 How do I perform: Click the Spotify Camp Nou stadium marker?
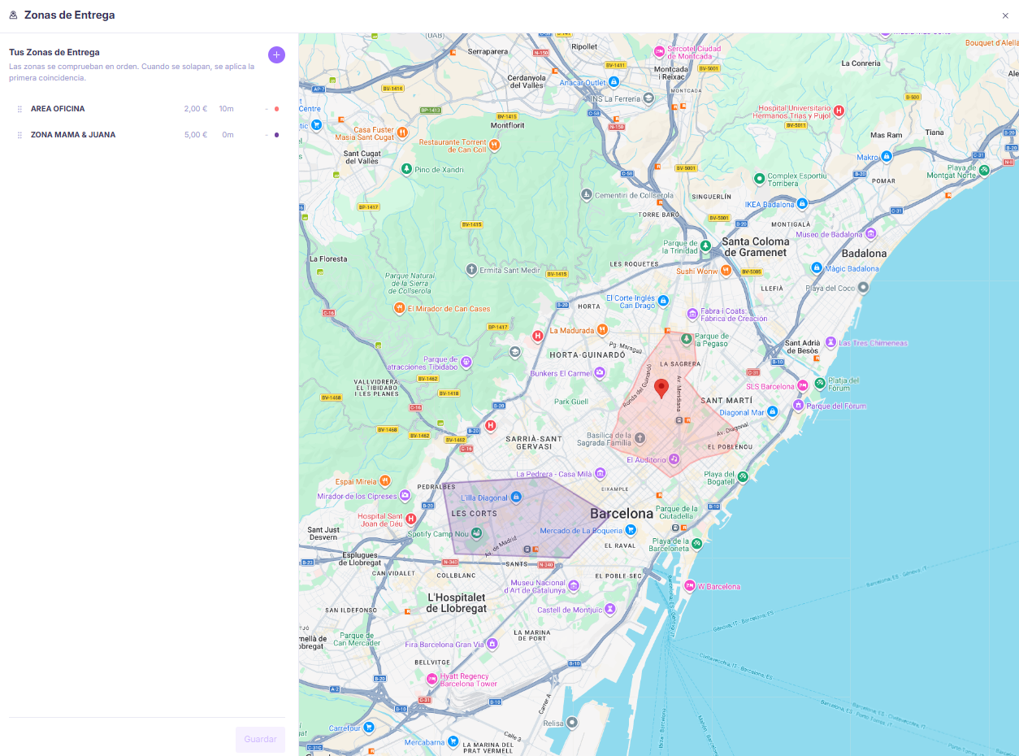pyautogui.click(x=477, y=533)
